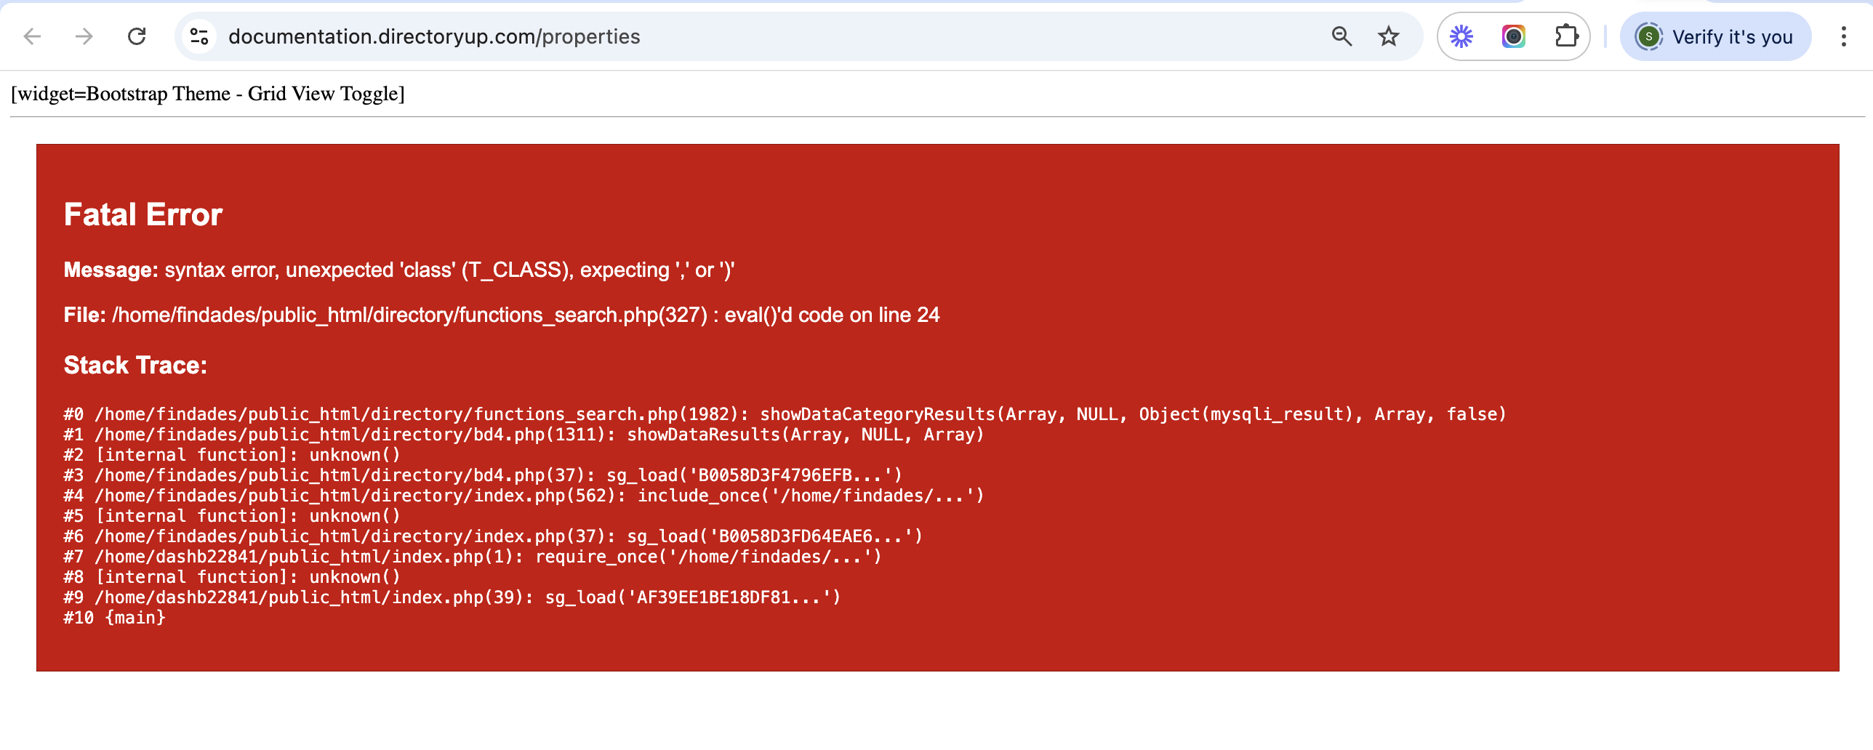Open the blue starburst extension
The width and height of the screenshot is (1873, 750).
(1461, 36)
